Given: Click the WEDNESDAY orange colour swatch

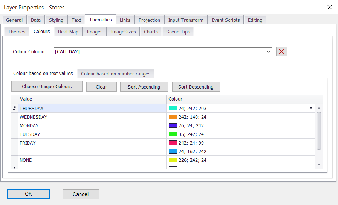Looking at the screenshot, I should [173, 117].
